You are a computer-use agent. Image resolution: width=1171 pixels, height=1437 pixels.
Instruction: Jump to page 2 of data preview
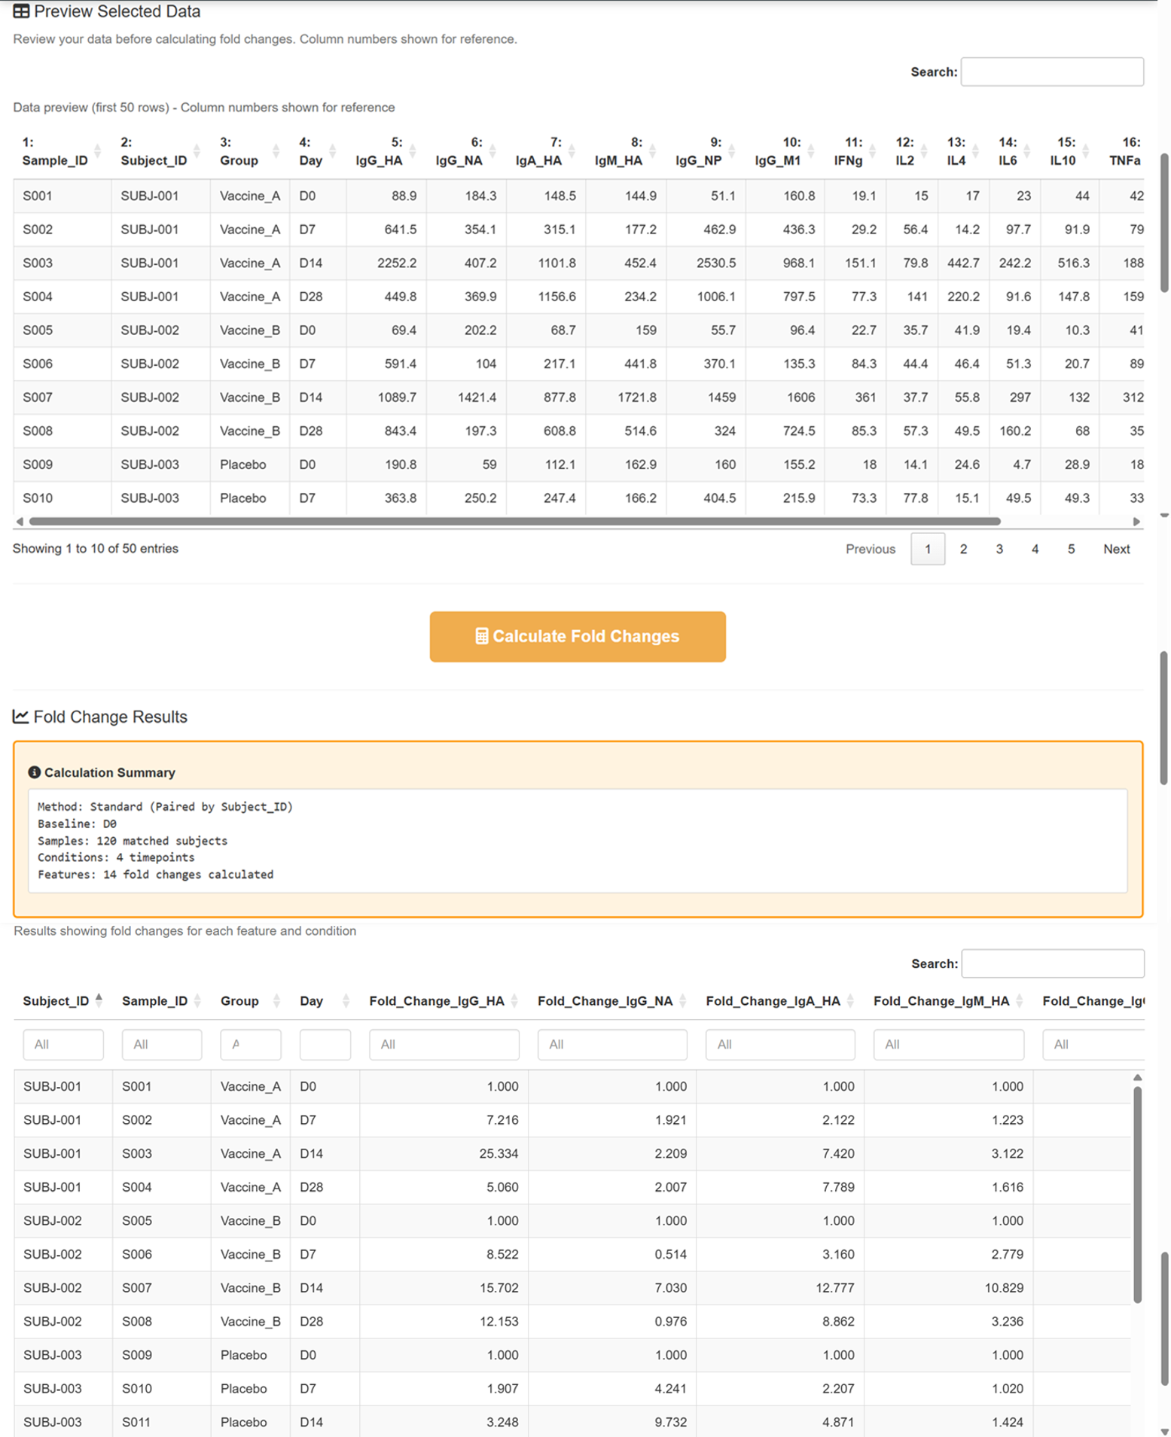click(x=963, y=549)
